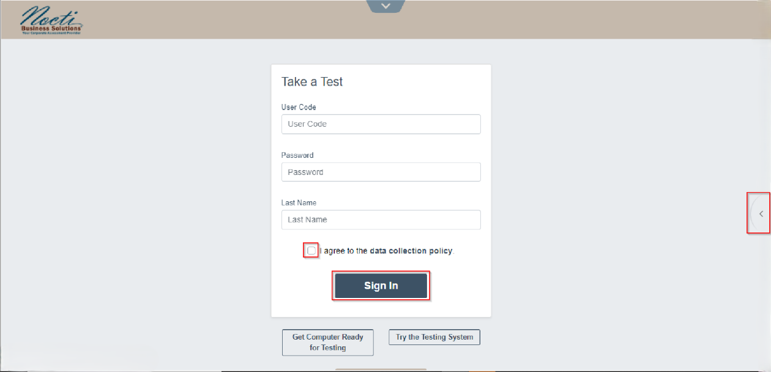Click the "I agree to the" label text

coord(343,251)
